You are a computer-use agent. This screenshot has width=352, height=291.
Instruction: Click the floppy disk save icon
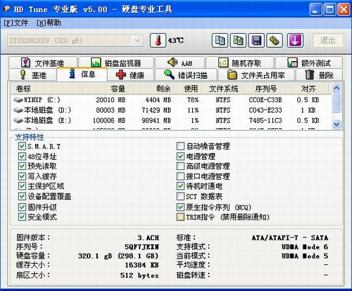point(256,40)
